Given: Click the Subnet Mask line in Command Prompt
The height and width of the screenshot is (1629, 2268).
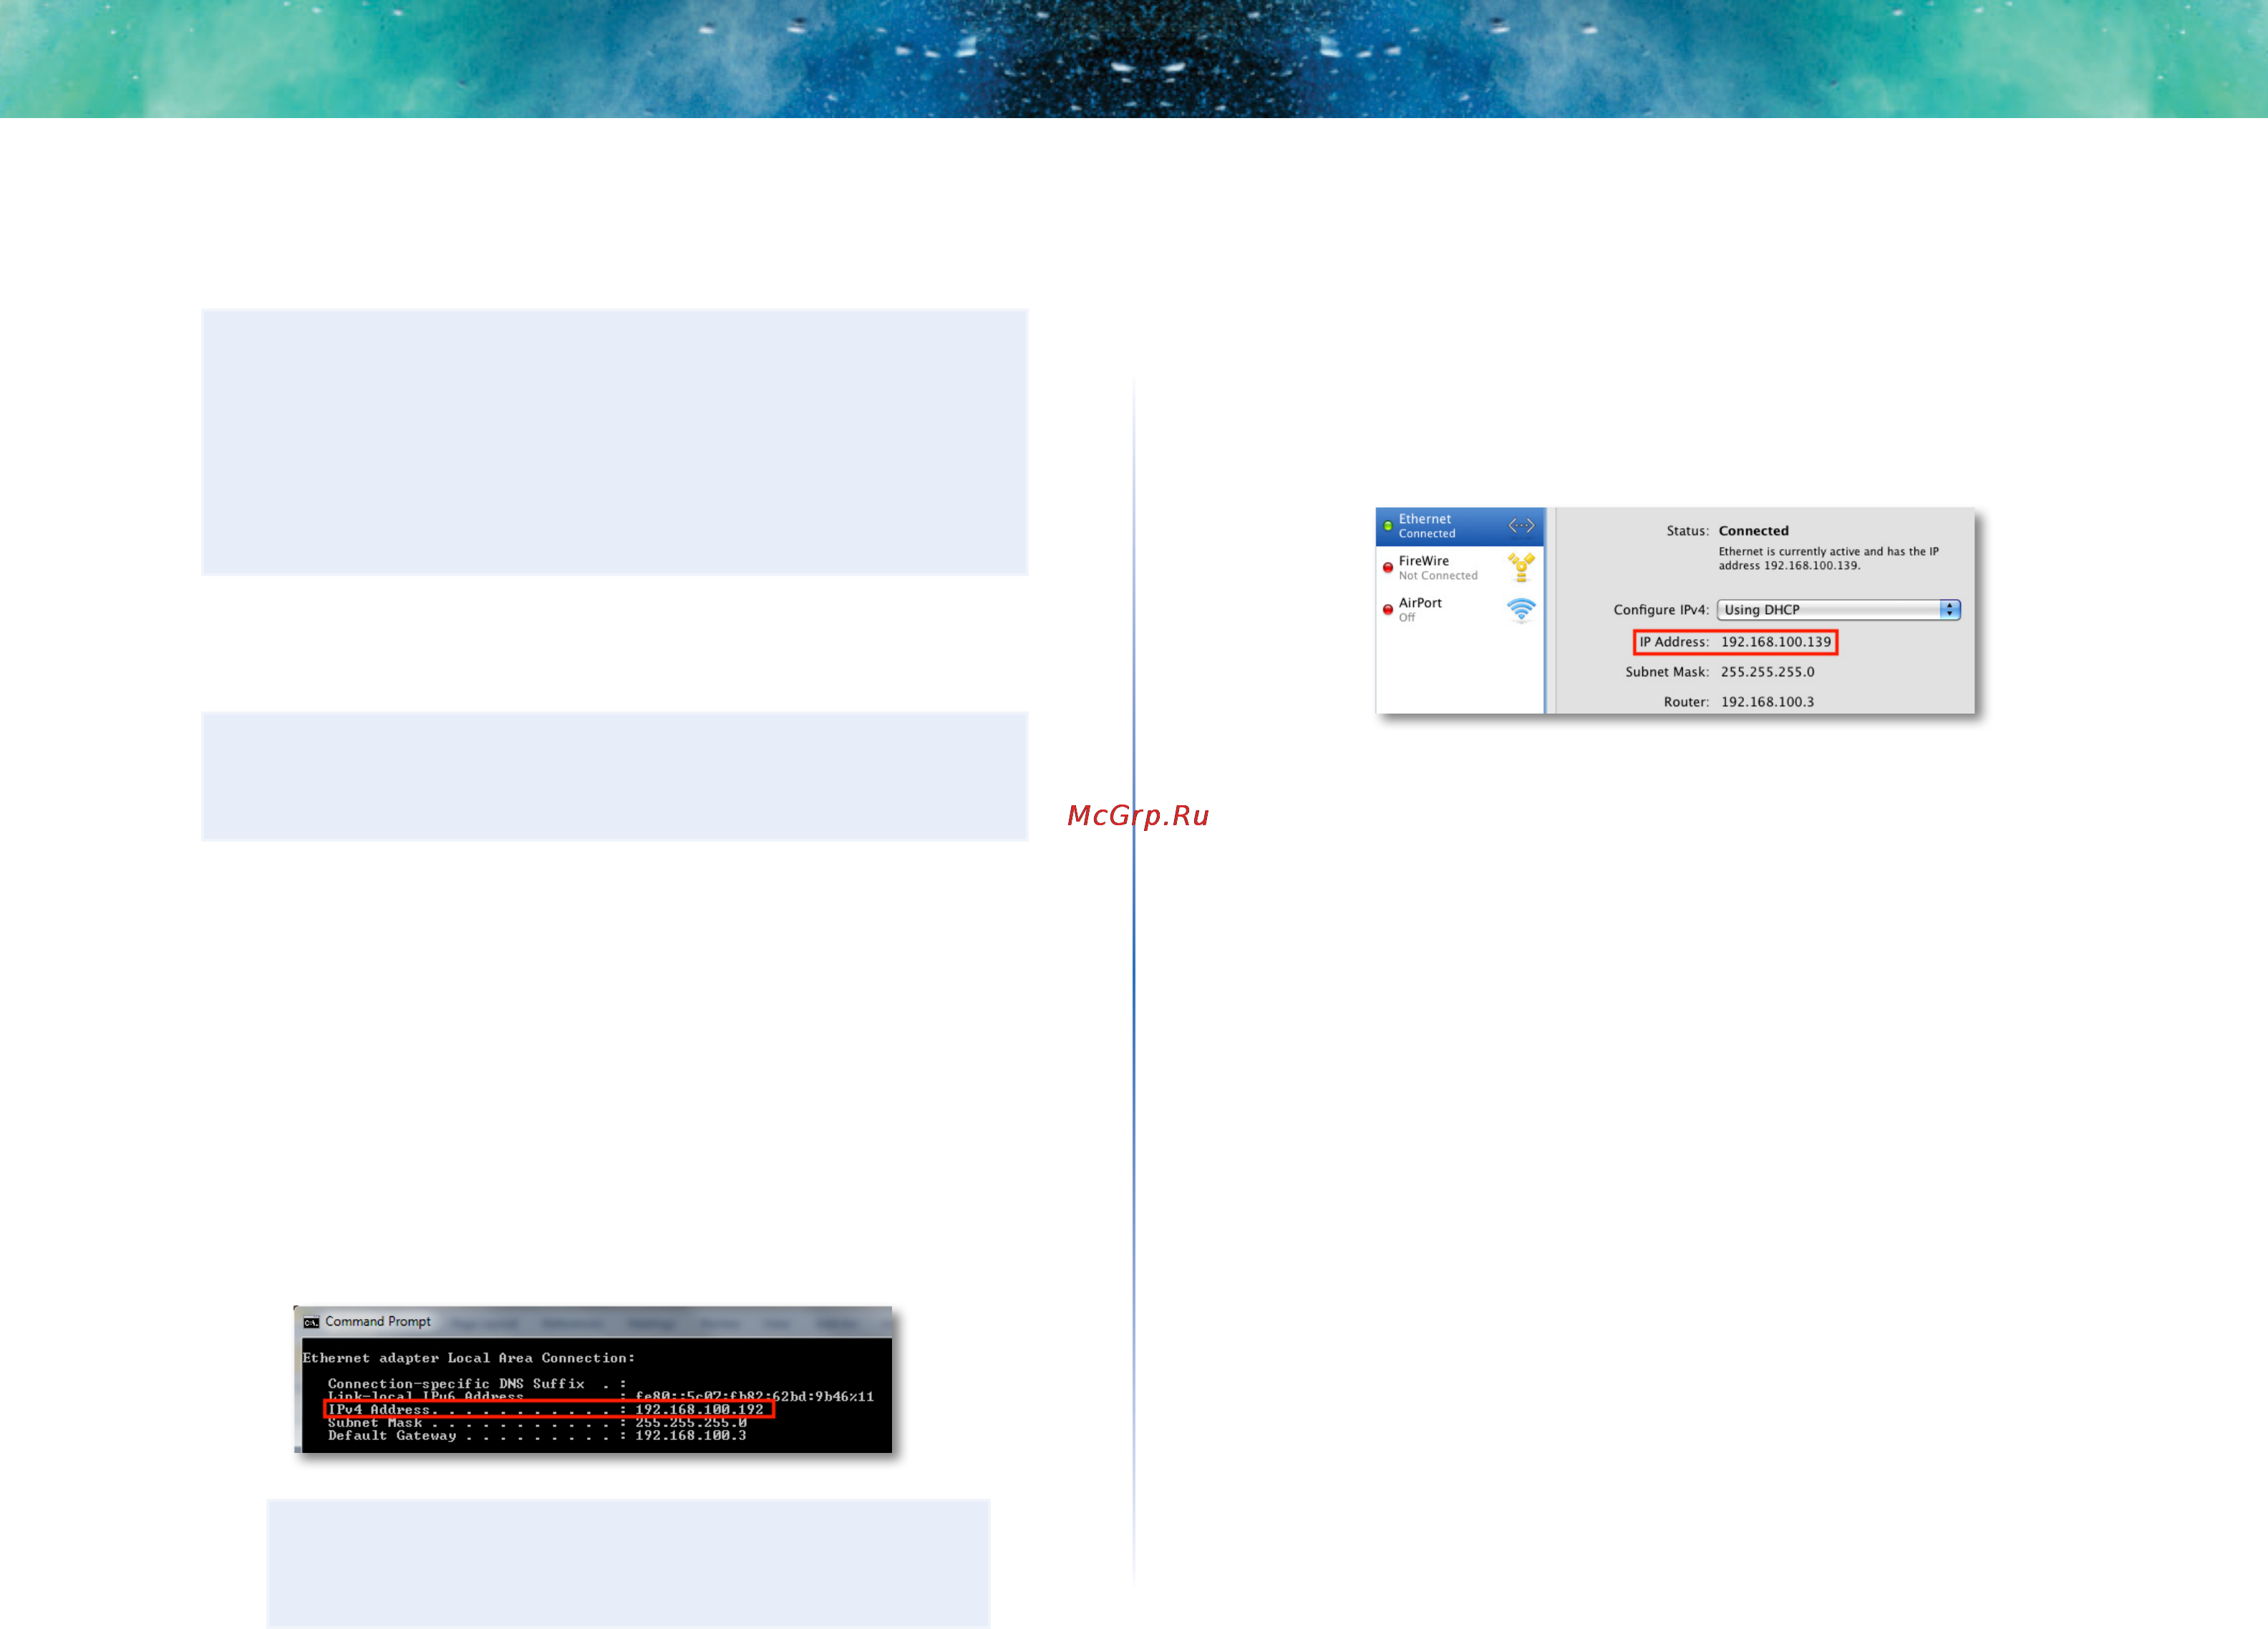Looking at the screenshot, I should 537,1423.
